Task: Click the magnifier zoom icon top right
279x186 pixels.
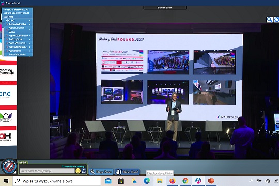Action: click(x=269, y=20)
